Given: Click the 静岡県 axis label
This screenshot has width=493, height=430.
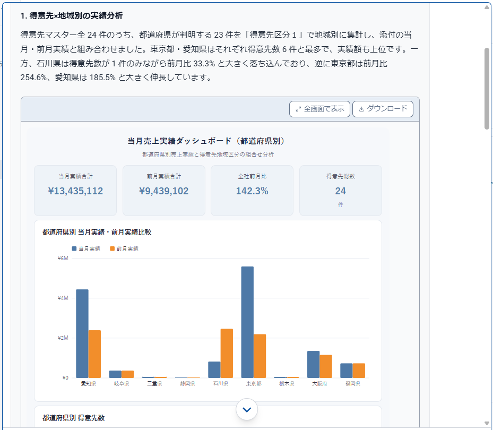Looking at the screenshot, I should coord(187,384).
